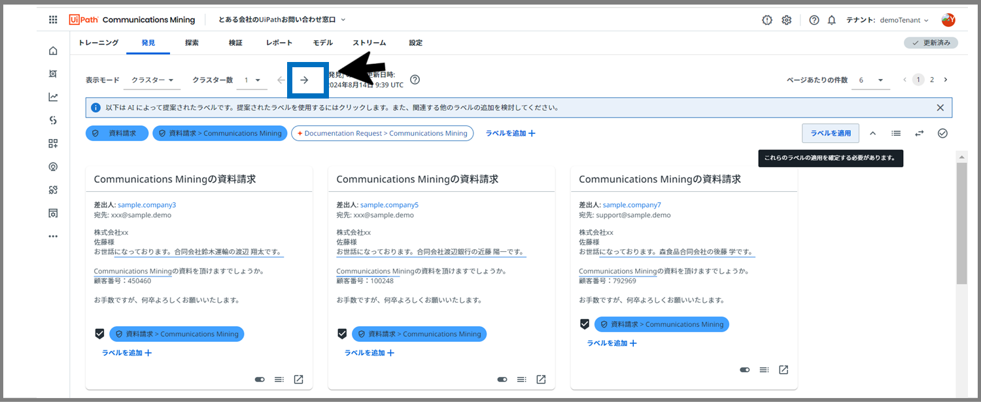The image size is (981, 402).
Task: Open the 表示モード クラスター dropdown
Action: click(x=152, y=80)
